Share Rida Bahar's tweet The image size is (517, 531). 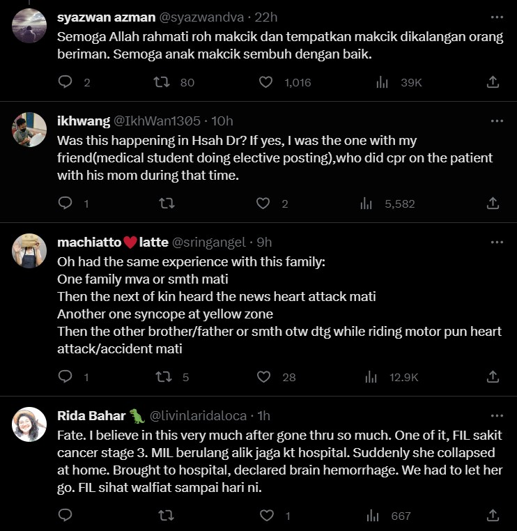pyautogui.click(x=493, y=516)
